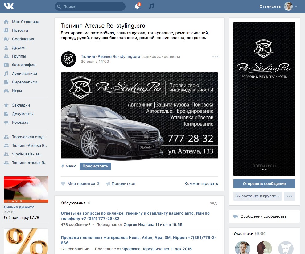Click group icon beside VinylRussia- ав..

point(6,154)
